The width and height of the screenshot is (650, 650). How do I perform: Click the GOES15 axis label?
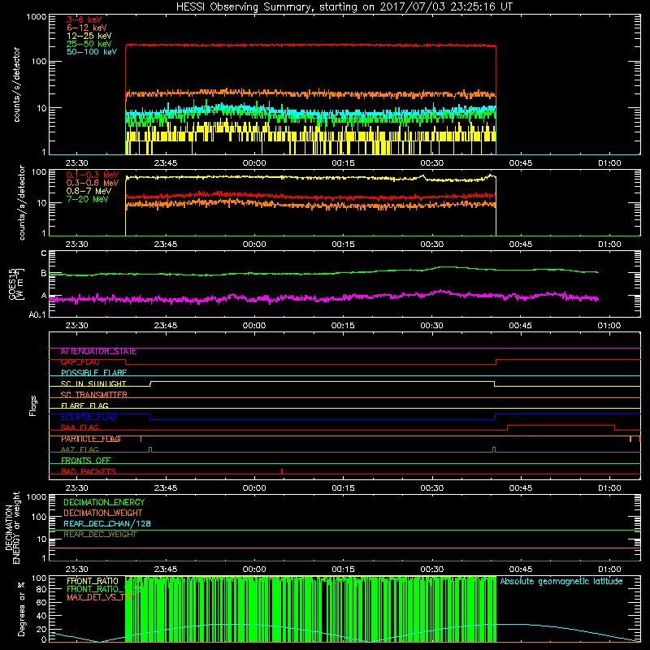click(12, 284)
